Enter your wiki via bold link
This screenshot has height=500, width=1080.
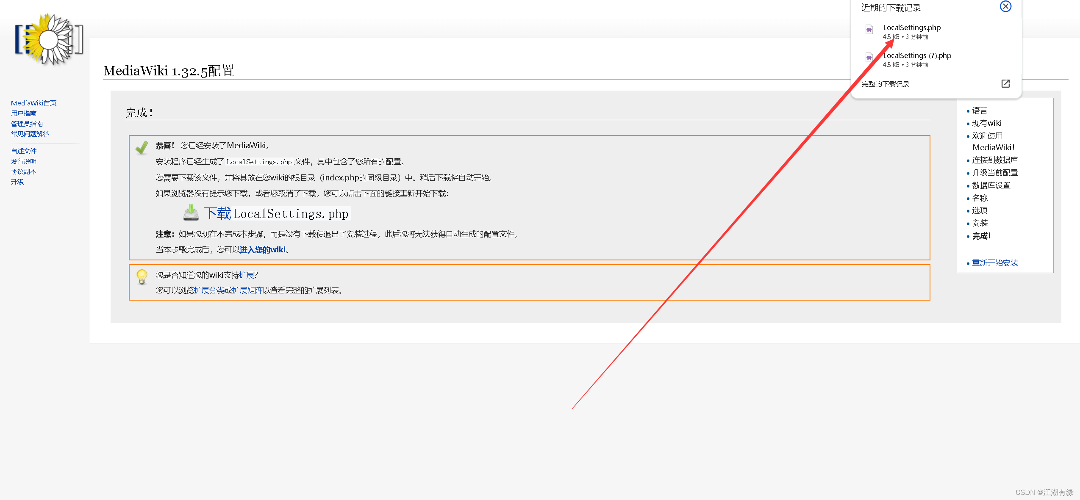(x=262, y=250)
